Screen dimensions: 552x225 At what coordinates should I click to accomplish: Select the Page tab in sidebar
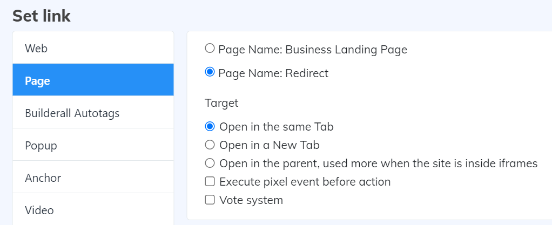point(93,80)
